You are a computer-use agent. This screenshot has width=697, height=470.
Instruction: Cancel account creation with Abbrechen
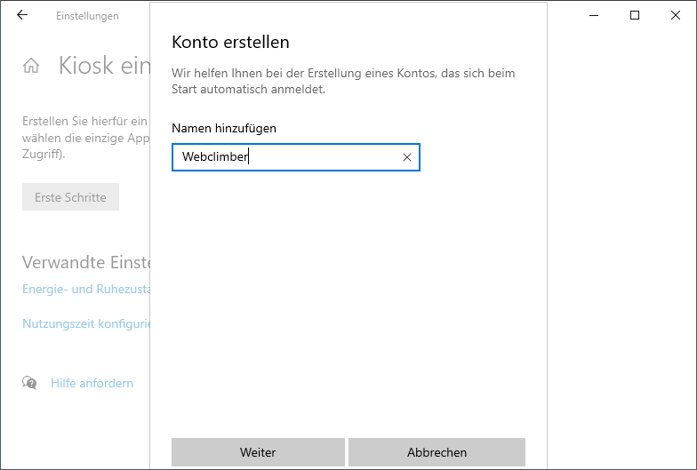point(437,452)
